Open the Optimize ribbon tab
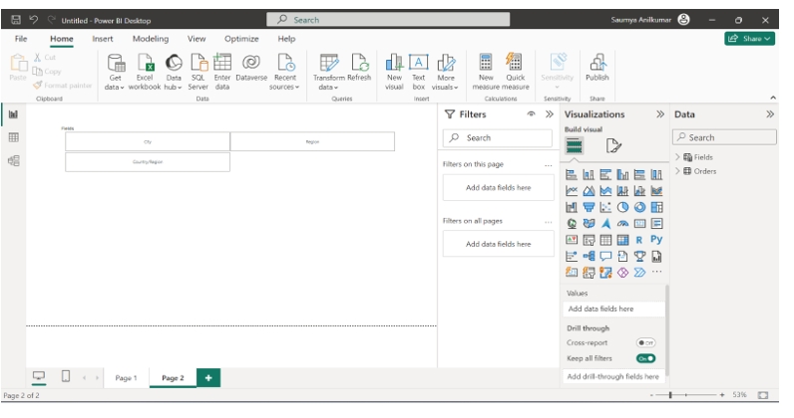794x418 pixels. 241,39
